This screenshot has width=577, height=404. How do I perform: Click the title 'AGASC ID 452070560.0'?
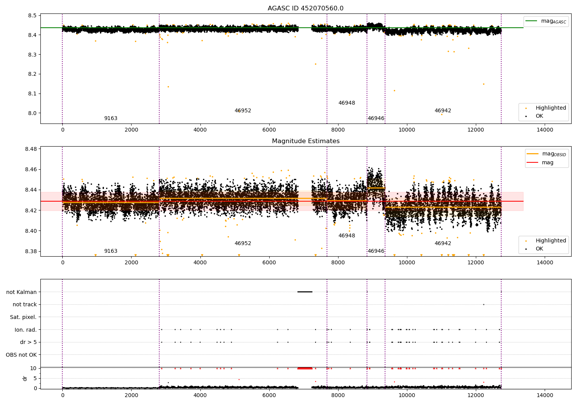(x=306, y=8)
